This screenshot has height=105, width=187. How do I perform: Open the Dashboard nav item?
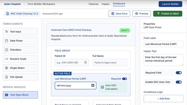coord(119,4)
